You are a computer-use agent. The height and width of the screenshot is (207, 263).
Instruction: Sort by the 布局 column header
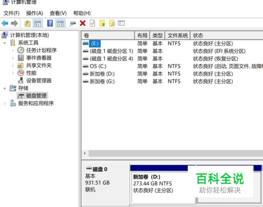pos(142,35)
